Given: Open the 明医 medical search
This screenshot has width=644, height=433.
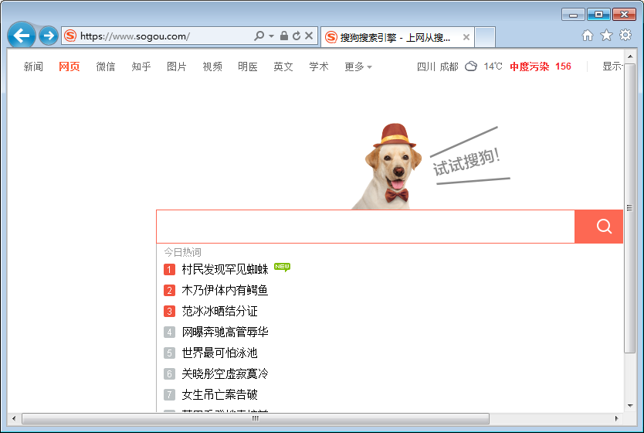Looking at the screenshot, I should click(248, 66).
